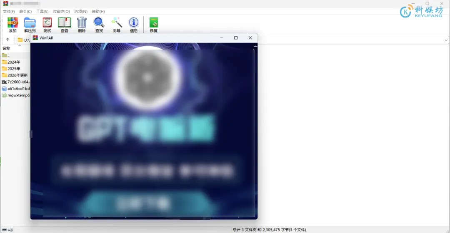The height and width of the screenshot is (233, 450).
Task: Show archive 信息 (Info) icon
Action: click(134, 25)
